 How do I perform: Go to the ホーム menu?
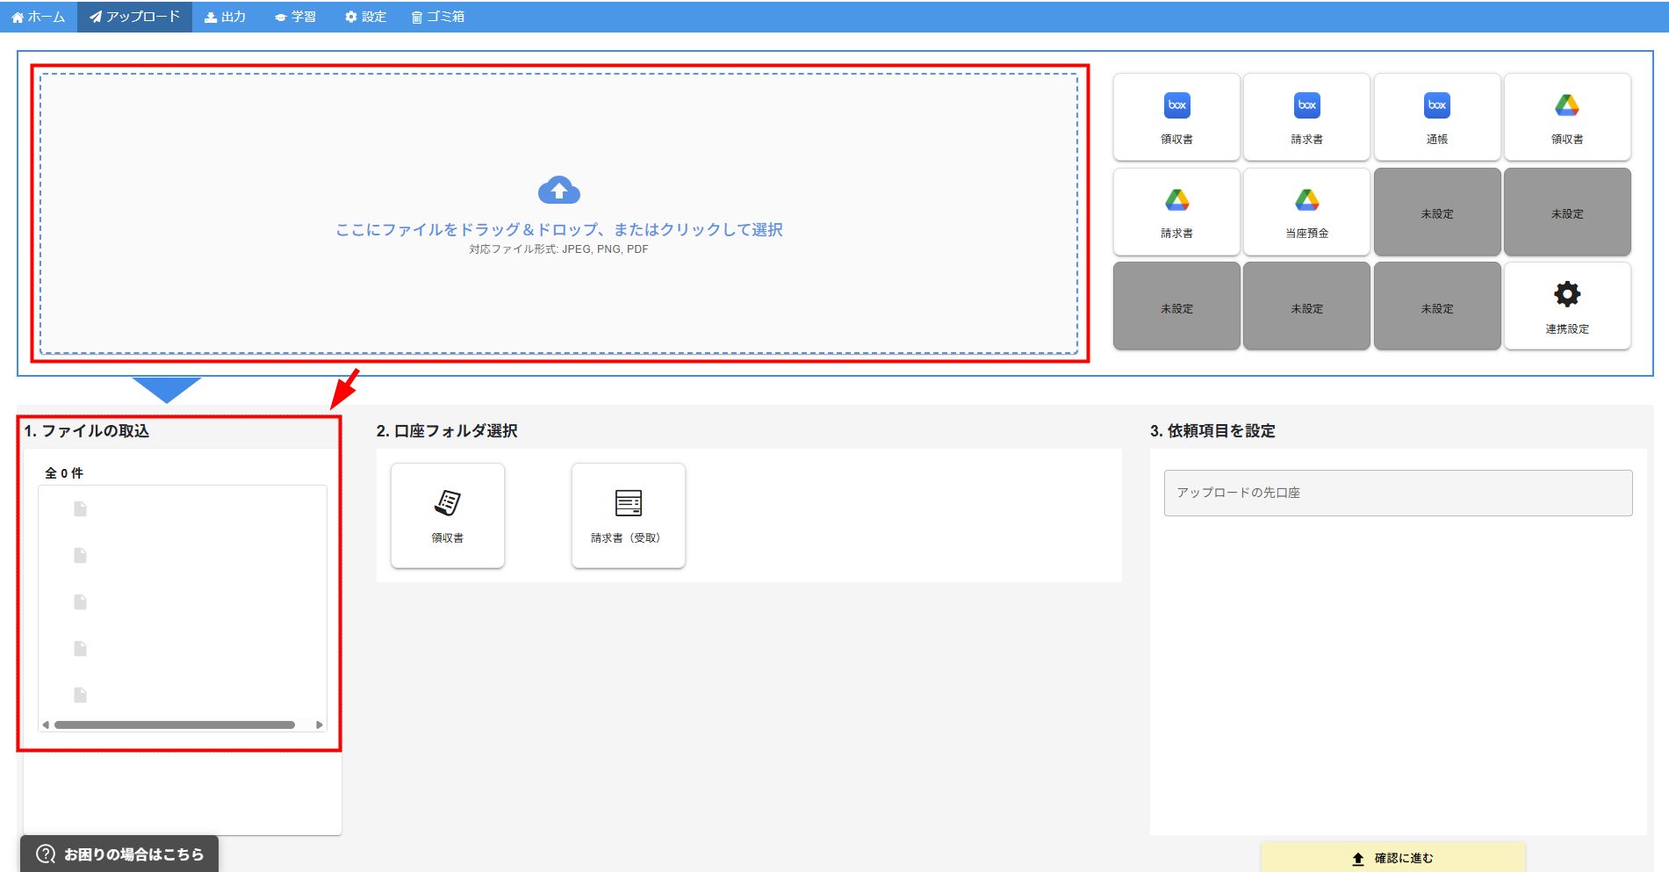[x=39, y=17]
